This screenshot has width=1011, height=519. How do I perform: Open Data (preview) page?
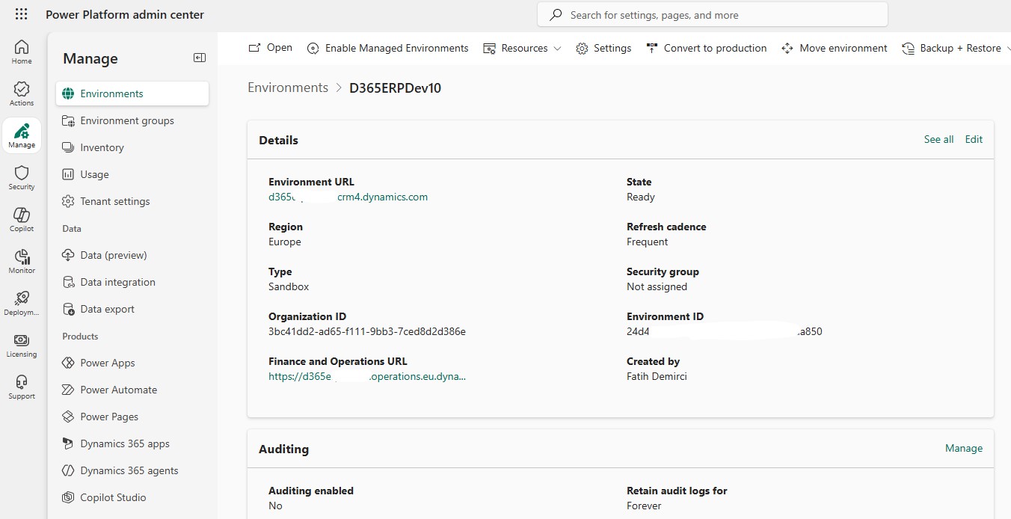pos(132,255)
